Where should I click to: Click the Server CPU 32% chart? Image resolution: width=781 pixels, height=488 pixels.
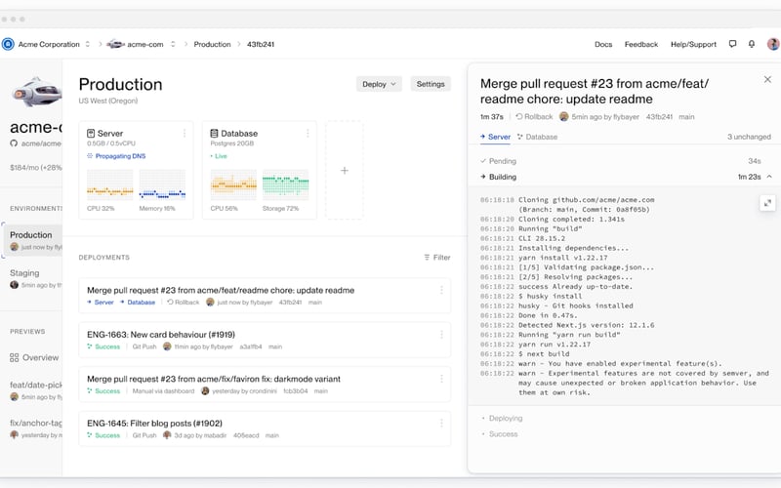click(x=110, y=185)
